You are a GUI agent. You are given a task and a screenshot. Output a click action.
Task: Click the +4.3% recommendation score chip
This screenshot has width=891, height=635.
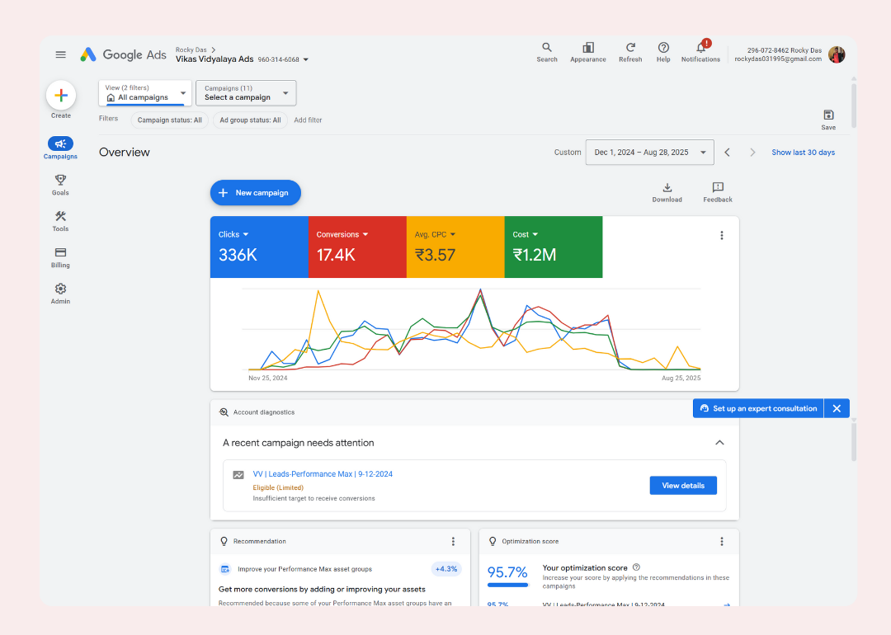click(x=446, y=568)
